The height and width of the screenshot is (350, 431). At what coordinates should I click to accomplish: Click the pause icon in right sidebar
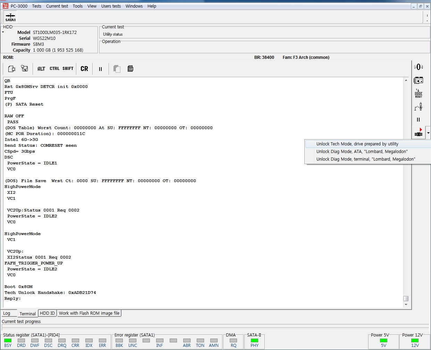(419, 119)
